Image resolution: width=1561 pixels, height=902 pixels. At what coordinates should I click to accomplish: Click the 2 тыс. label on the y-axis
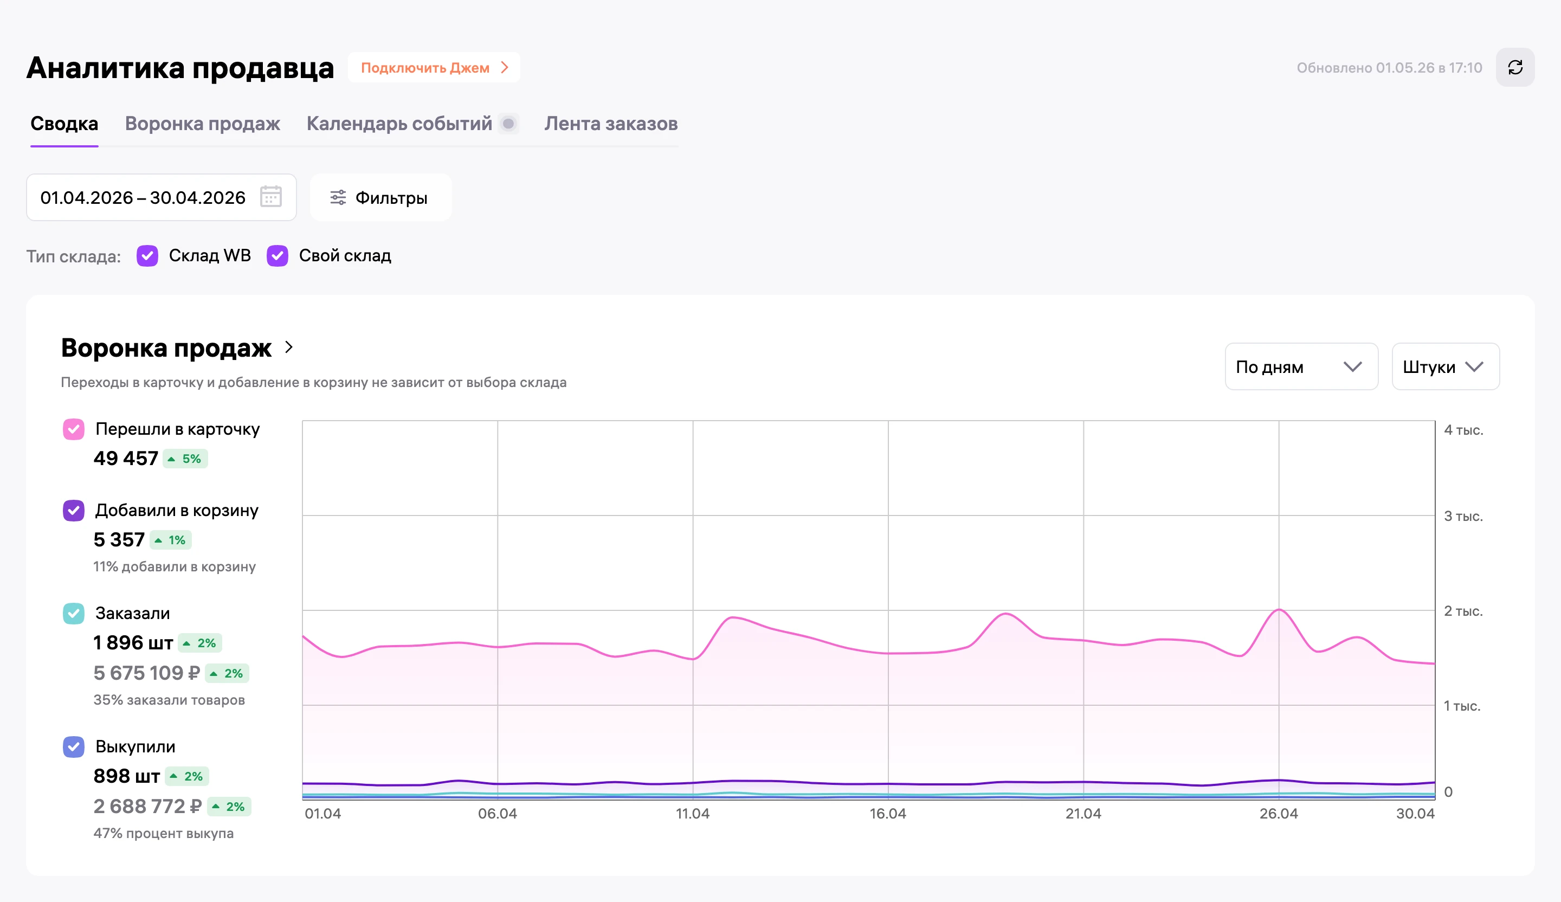click(1463, 611)
